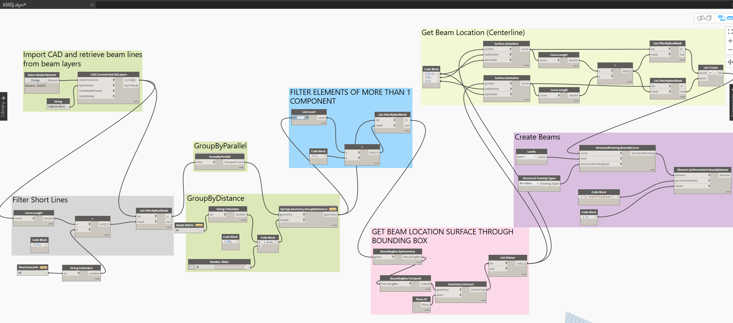Click the ShortLineLimit value field showing 44
The image size is (733, 323).
click(31, 273)
